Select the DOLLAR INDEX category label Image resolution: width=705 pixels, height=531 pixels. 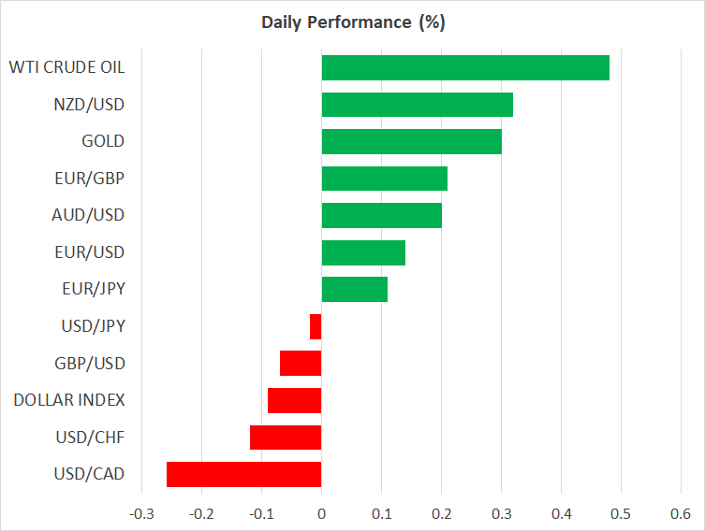(x=69, y=400)
